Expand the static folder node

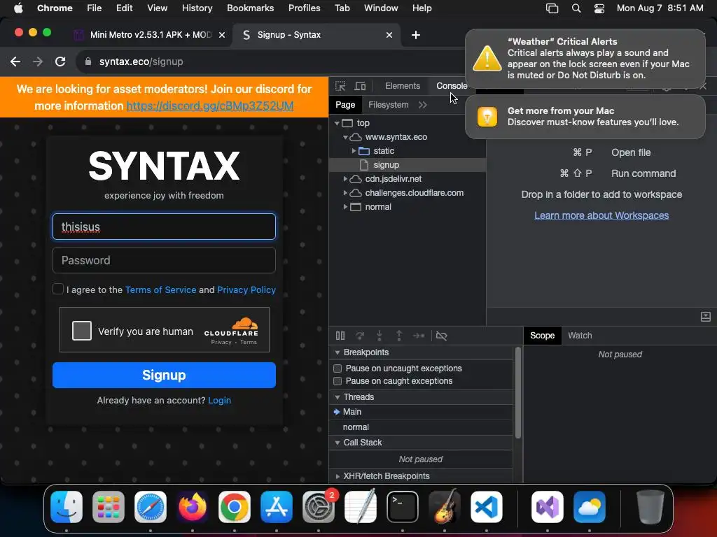click(354, 151)
